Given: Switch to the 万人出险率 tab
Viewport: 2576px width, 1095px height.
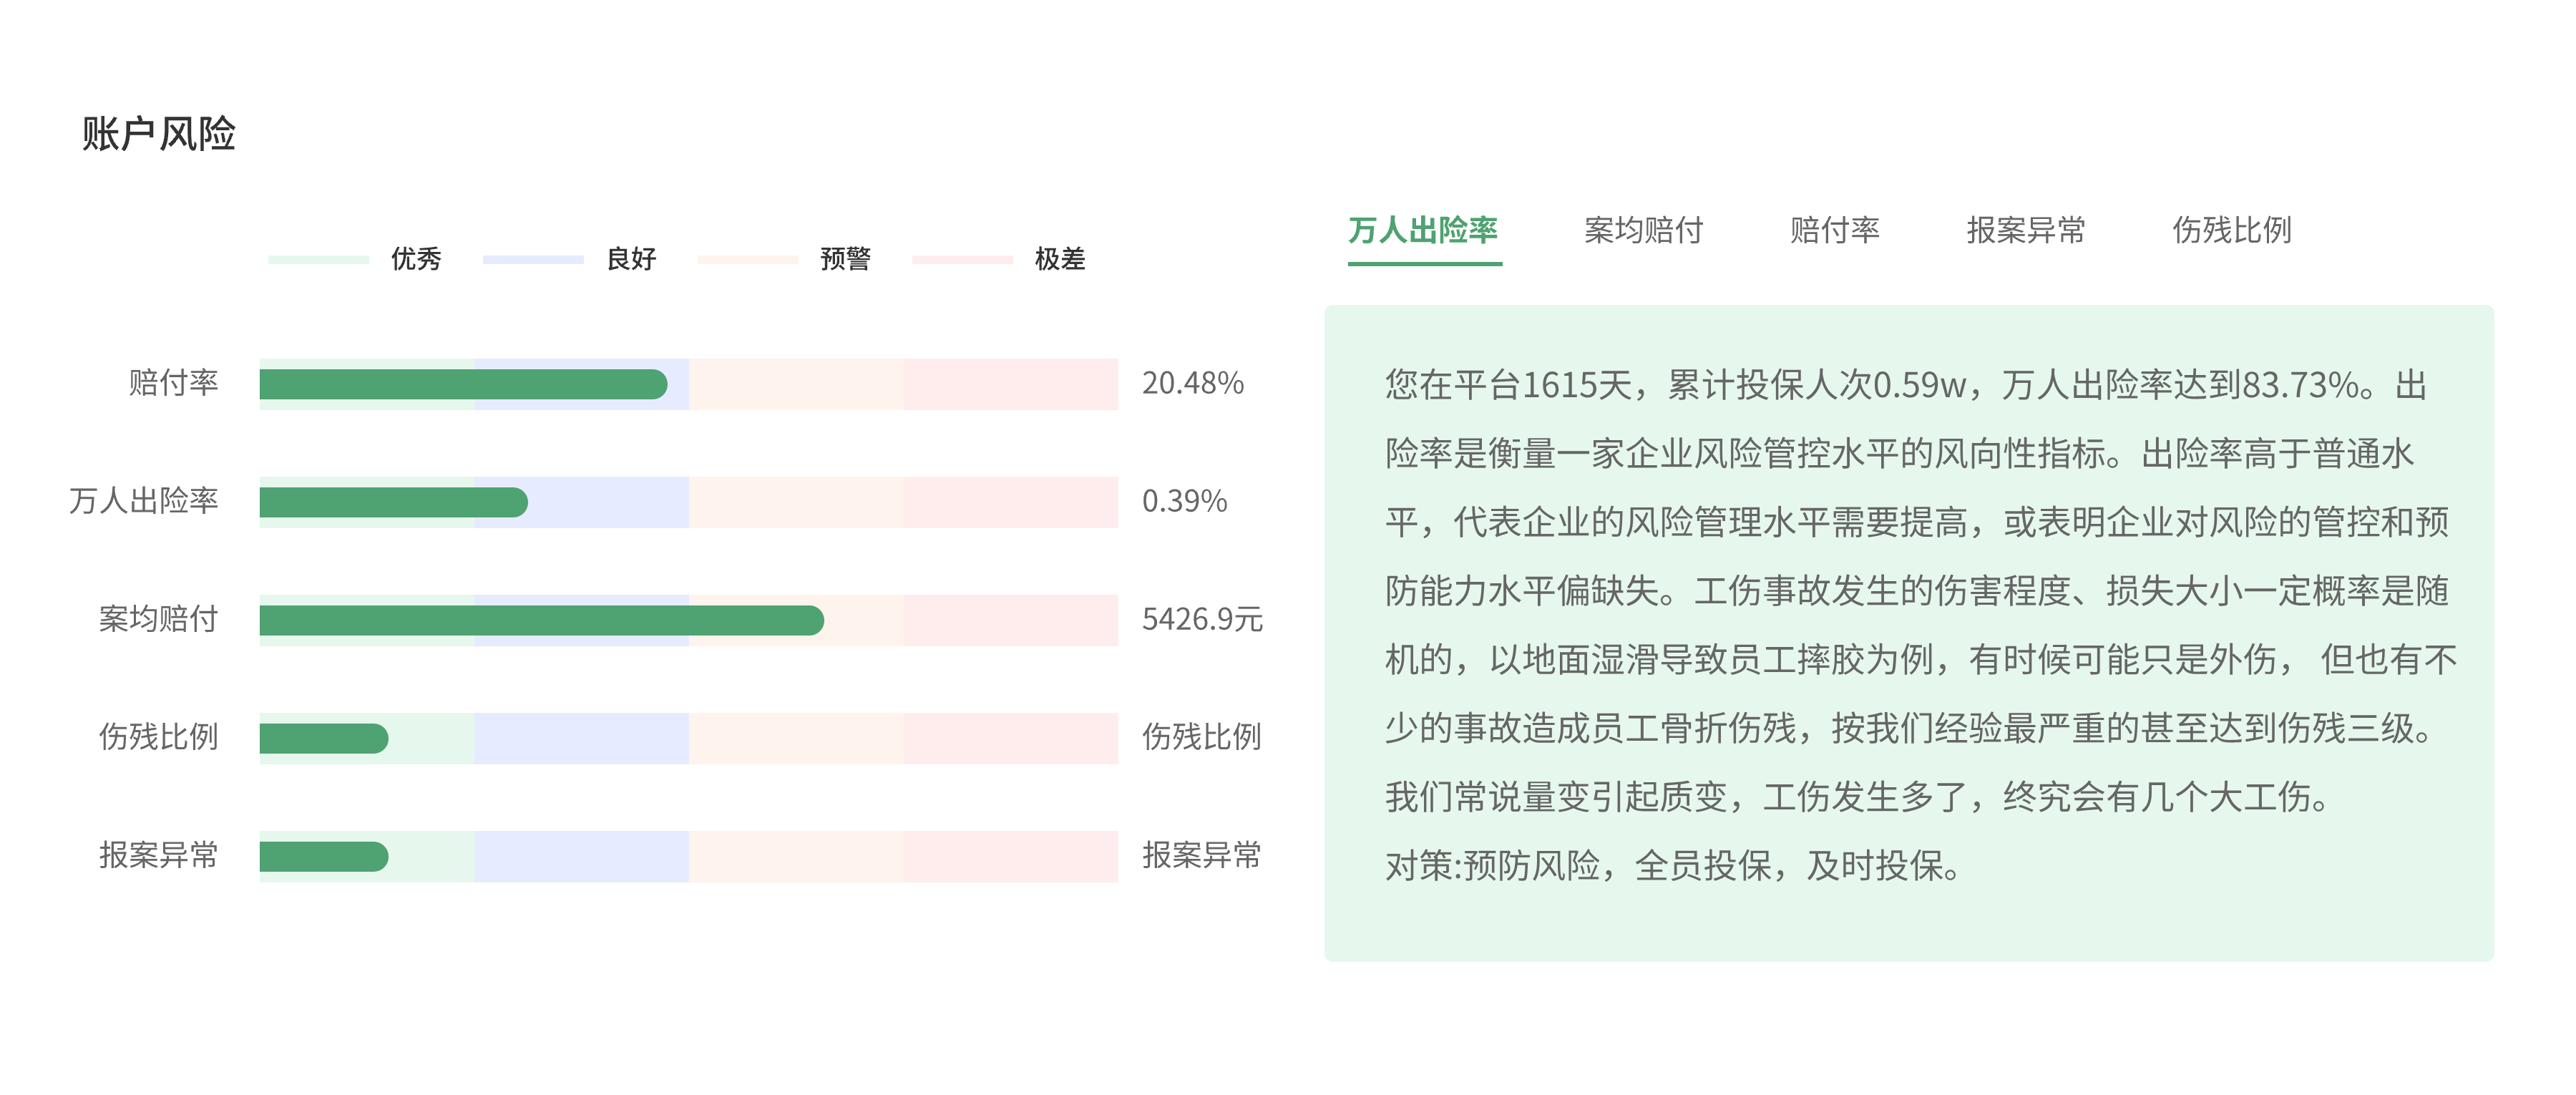Looking at the screenshot, I should (x=1423, y=230).
